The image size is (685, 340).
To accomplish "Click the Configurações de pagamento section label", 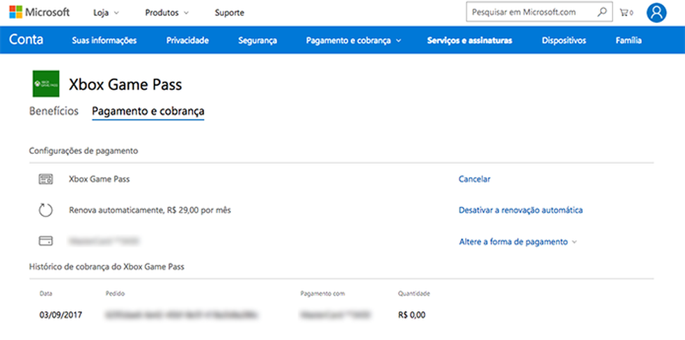I will 84,150.
